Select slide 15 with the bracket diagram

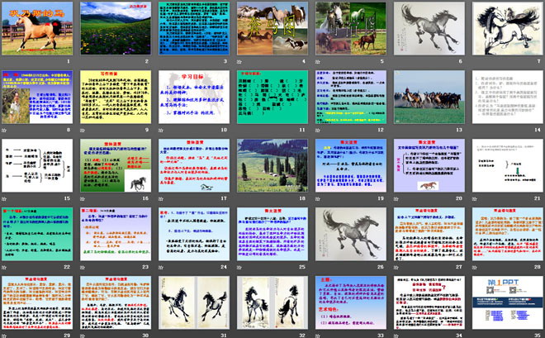37,164
